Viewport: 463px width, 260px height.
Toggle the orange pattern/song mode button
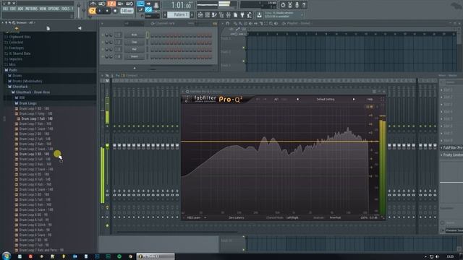tap(93, 11)
